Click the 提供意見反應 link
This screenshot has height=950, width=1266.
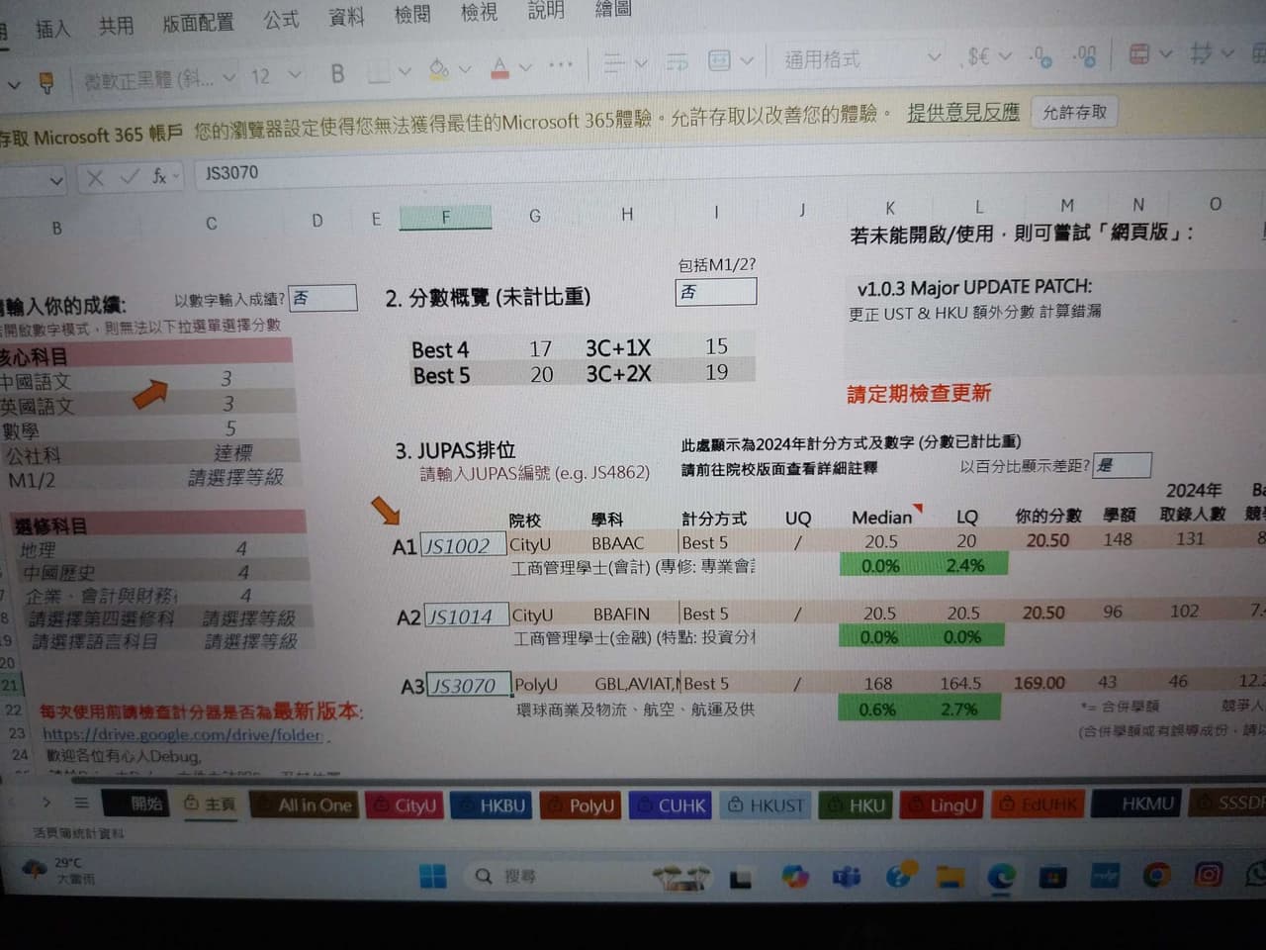point(962,113)
